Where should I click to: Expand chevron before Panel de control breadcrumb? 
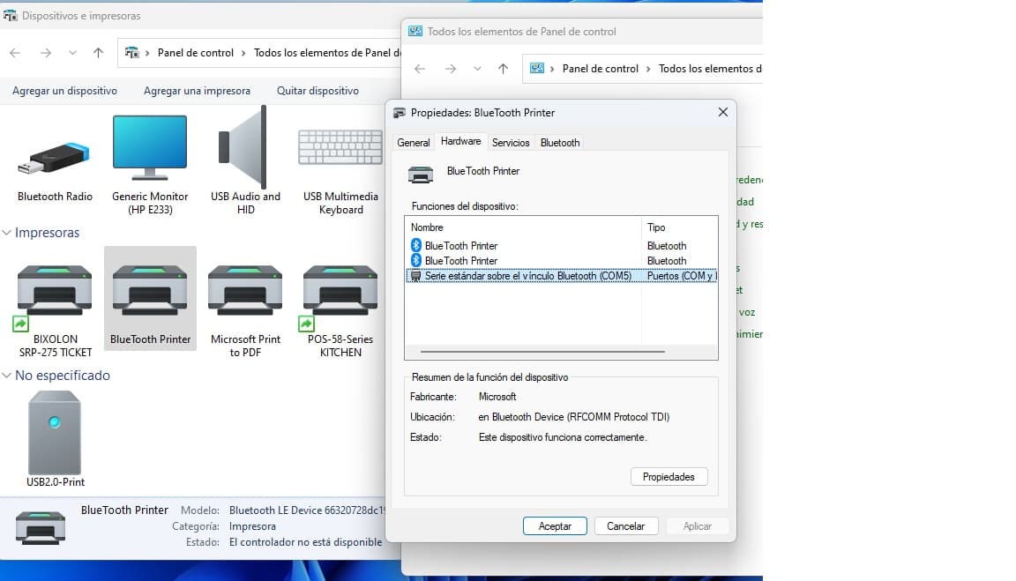(x=147, y=53)
